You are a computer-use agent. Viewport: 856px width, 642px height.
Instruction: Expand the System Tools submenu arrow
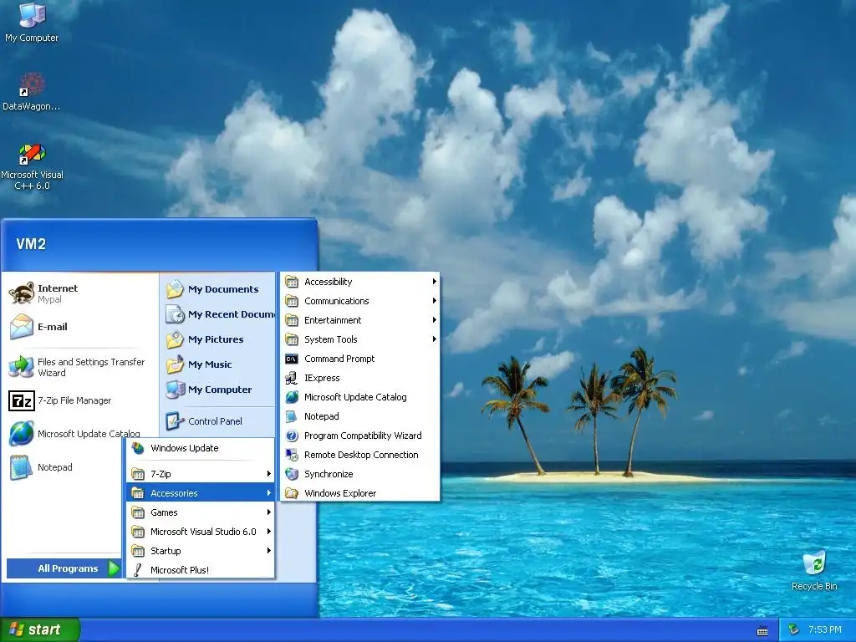pos(434,339)
